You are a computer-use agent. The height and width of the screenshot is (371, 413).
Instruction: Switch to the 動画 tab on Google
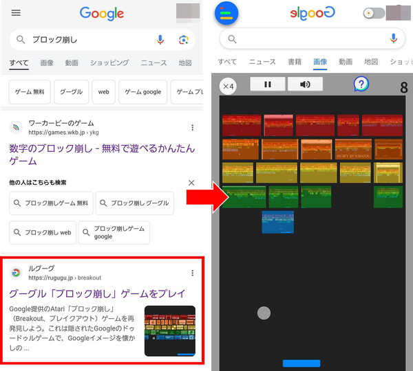(x=72, y=63)
